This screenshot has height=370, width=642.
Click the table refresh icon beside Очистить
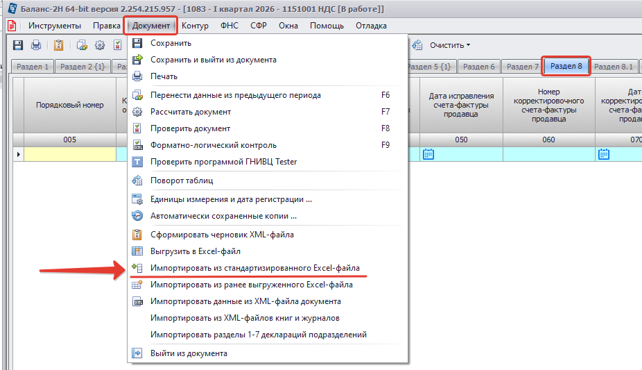point(417,45)
